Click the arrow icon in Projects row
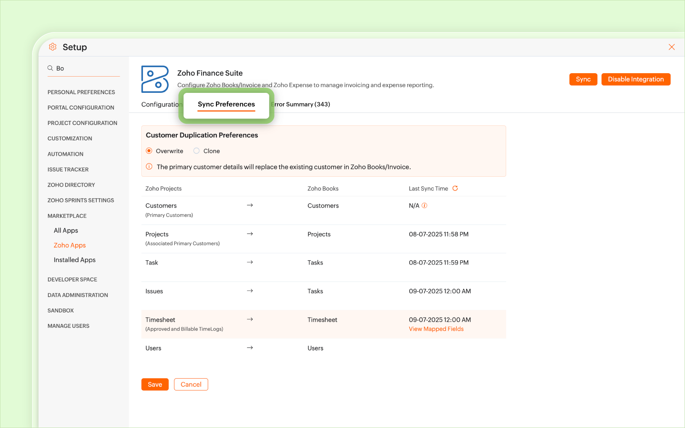685x428 pixels. click(250, 234)
